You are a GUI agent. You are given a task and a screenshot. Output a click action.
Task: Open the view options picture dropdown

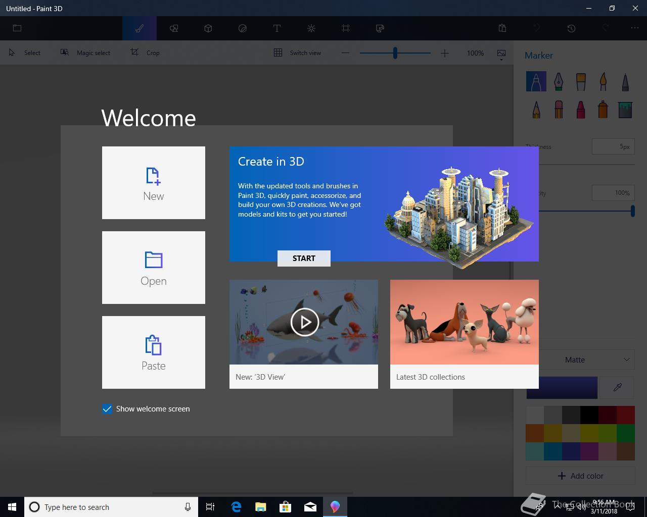point(501,54)
